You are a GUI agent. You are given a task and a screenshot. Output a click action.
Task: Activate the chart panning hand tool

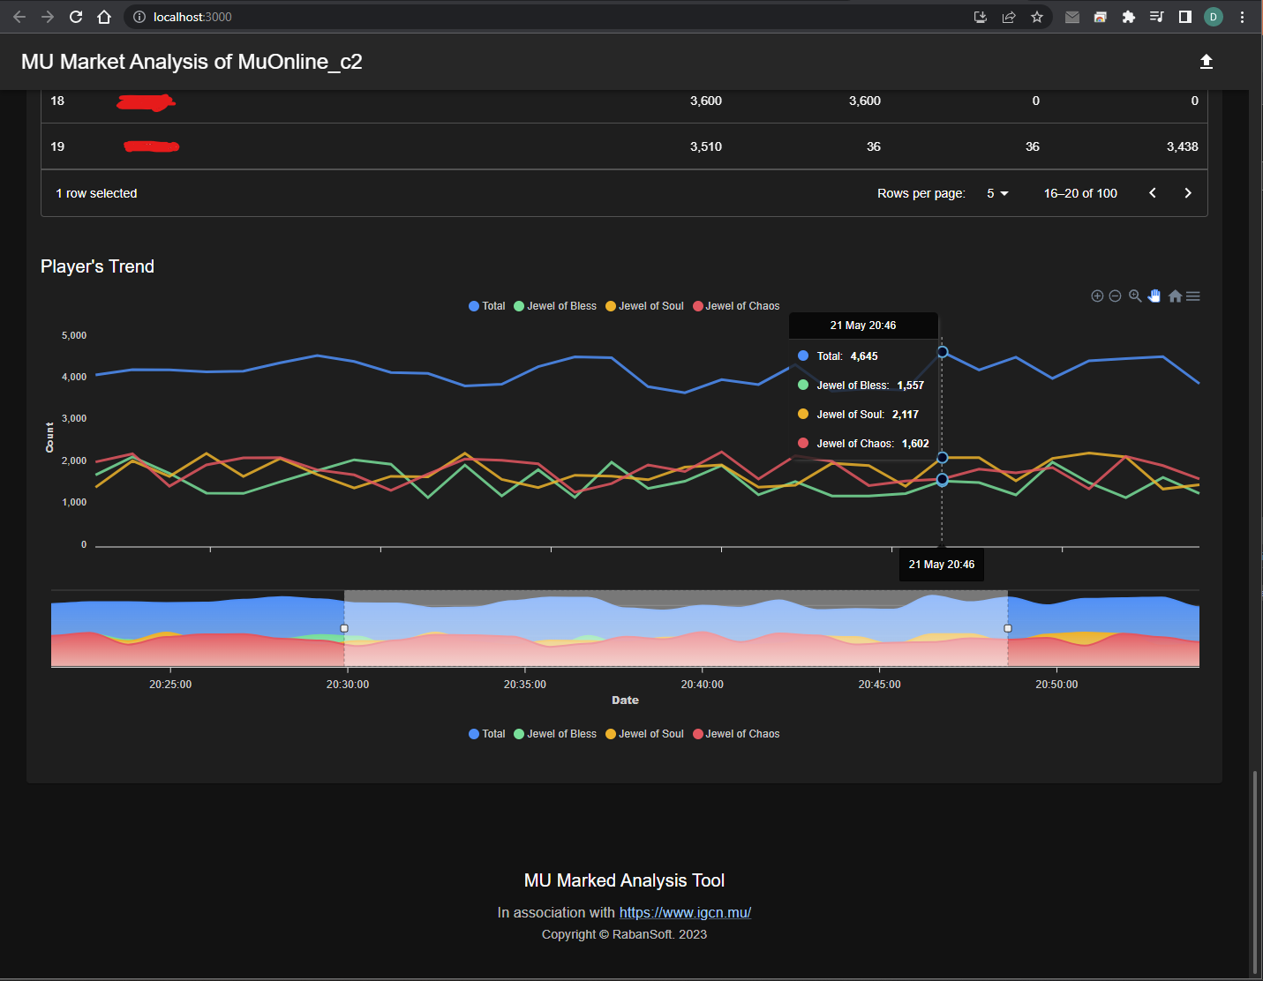tap(1154, 296)
